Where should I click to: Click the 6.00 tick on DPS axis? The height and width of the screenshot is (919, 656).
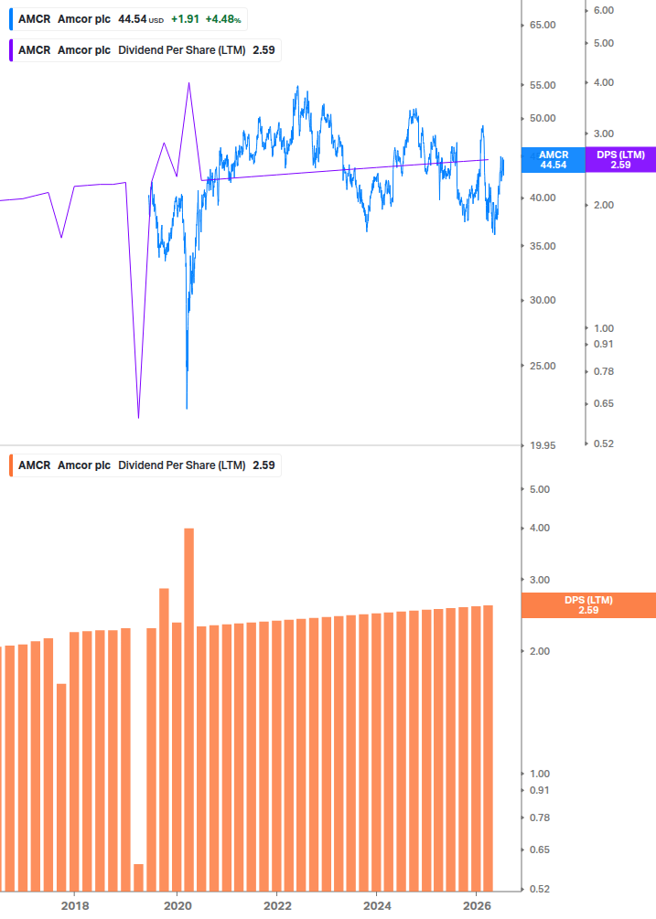604,11
